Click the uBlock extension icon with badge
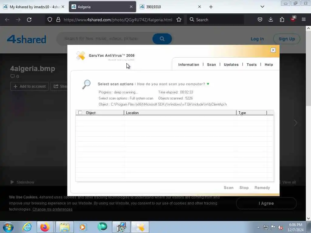Viewport: 311px width, 233px height. tap(293, 19)
